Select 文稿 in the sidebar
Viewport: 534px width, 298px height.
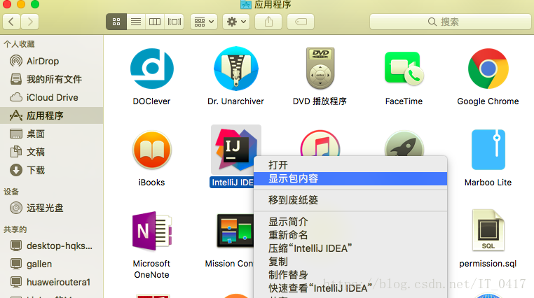click(x=51, y=152)
